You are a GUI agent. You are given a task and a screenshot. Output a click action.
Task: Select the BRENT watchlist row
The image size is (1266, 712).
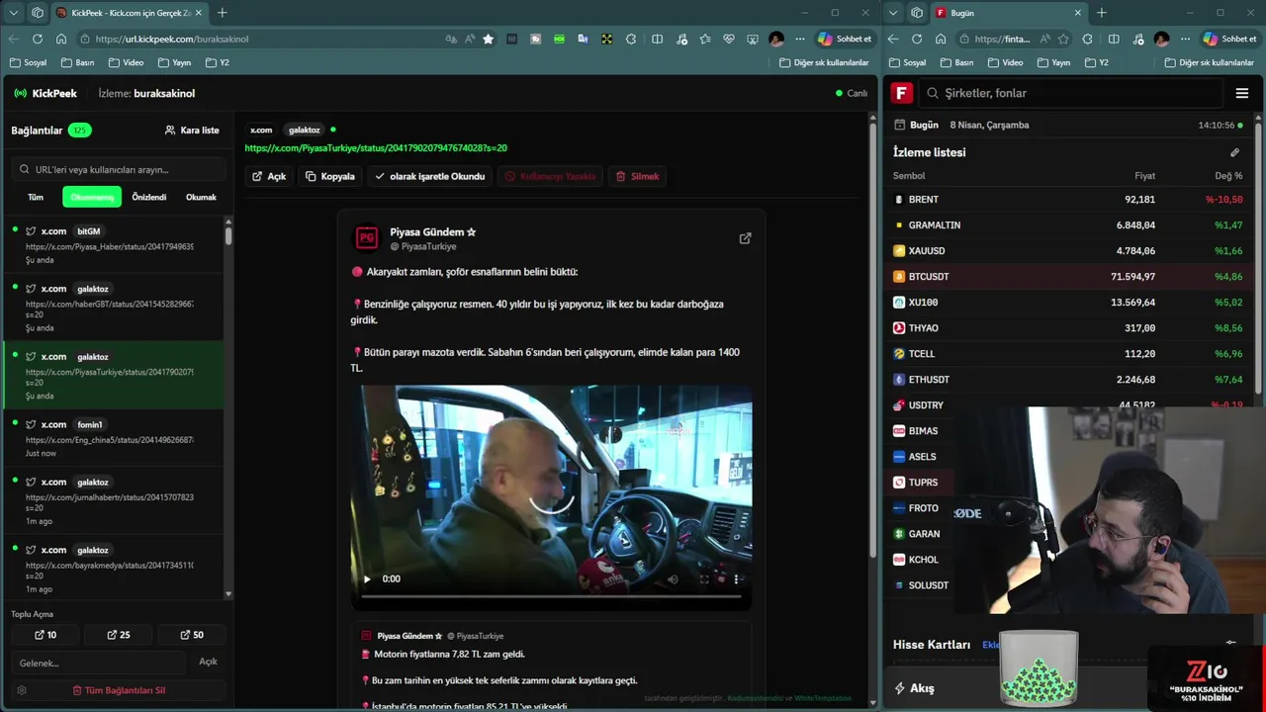1068,199
